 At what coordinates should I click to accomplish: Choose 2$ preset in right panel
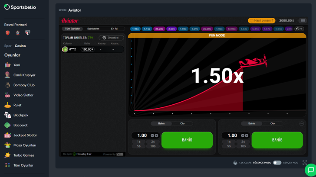243,142
